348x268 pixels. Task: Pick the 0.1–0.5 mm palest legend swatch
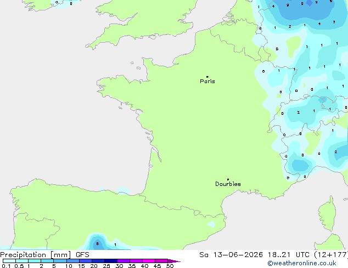coord(9,261)
